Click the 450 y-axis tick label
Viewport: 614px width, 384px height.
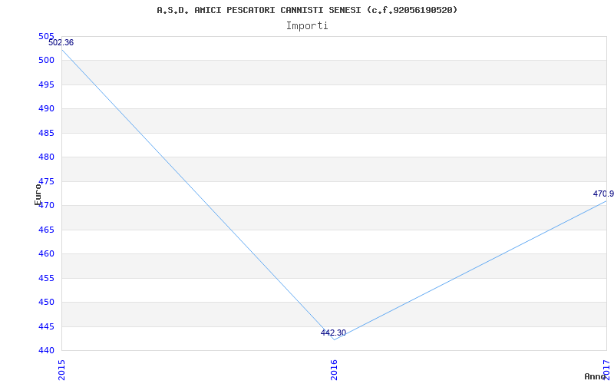pos(46,303)
